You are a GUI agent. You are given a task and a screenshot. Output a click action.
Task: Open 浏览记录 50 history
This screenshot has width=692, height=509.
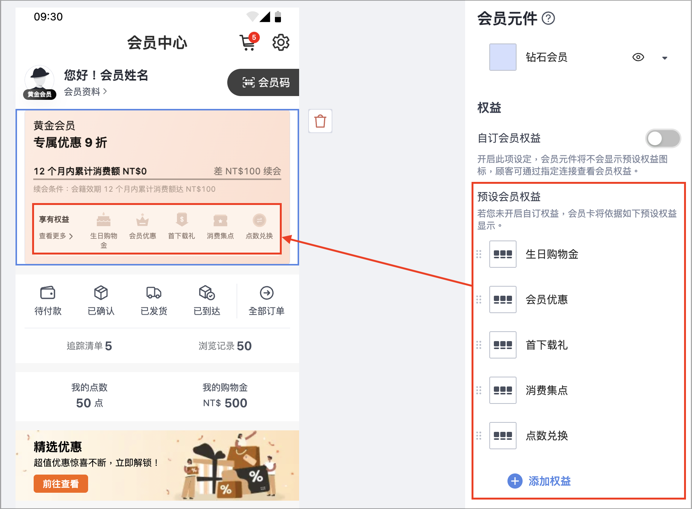(x=225, y=346)
